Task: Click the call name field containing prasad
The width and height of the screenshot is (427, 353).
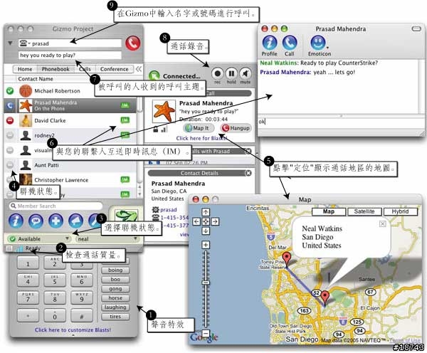Action: pos(70,43)
